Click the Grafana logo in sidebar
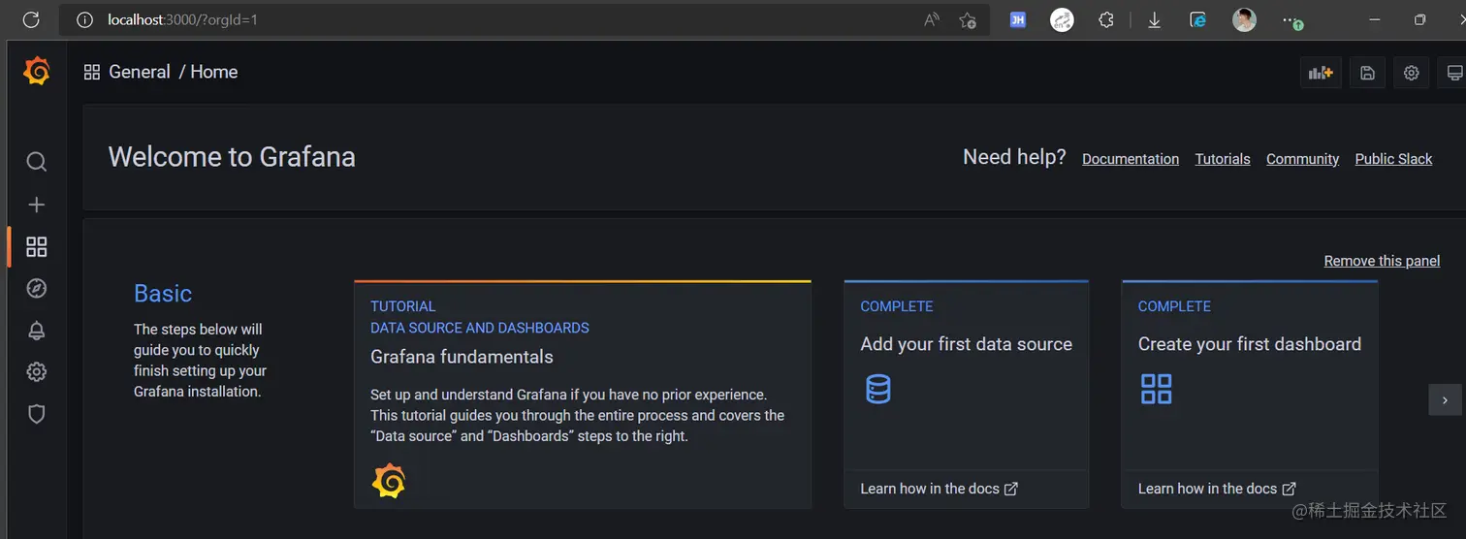Viewport: 1466px width, 539px height. coord(36,71)
